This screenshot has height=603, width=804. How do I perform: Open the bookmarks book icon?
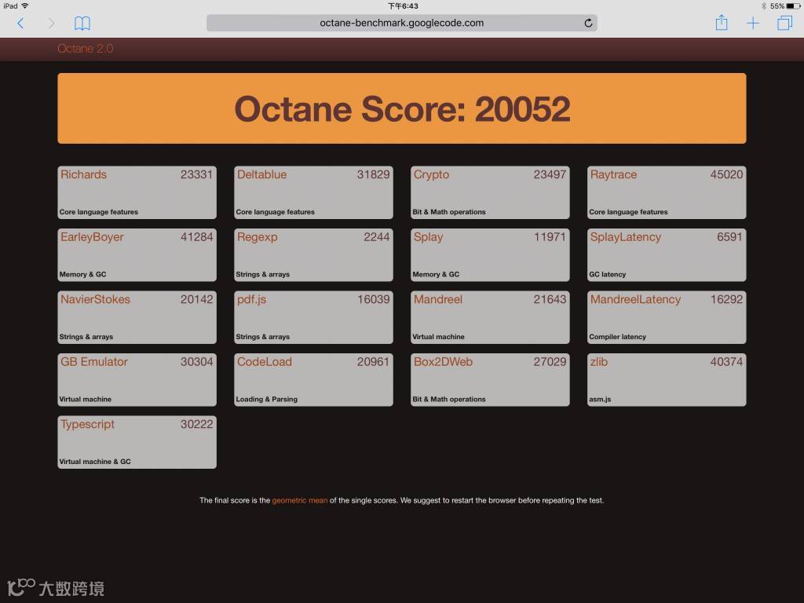click(82, 23)
